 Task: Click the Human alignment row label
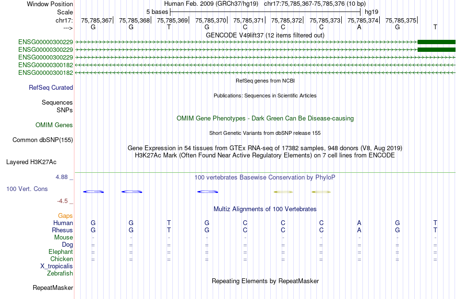tap(63, 223)
